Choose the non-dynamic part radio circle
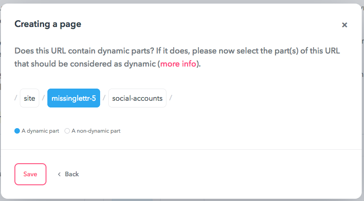364x201 pixels. click(67, 131)
